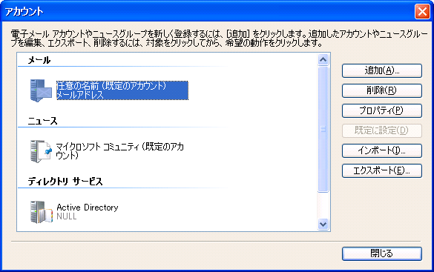Click the mail account server icon
This screenshot has height=272, width=434.
(41, 90)
